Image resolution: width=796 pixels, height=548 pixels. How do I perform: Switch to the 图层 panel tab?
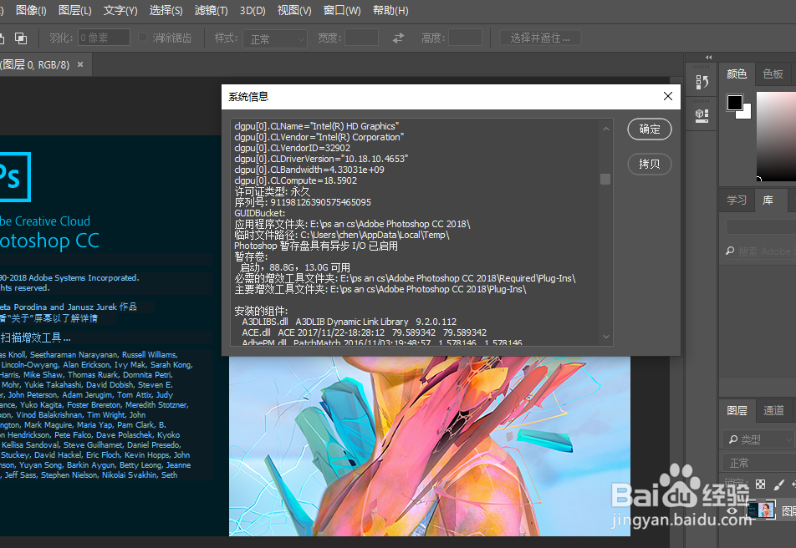737,410
